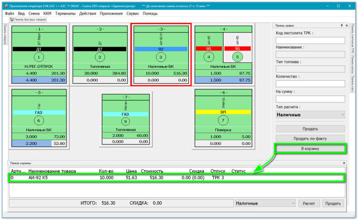Click the pump 7 header '- 7 -'

[x=125, y=97]
